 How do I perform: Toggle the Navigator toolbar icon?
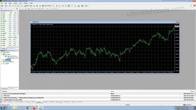click(16, 6)
